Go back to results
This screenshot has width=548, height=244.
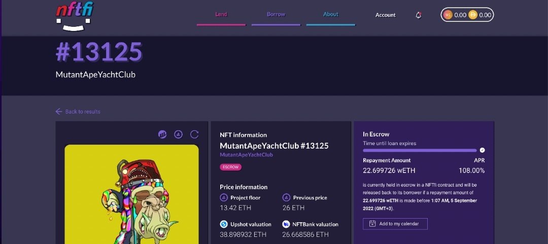tap(78, 112)
